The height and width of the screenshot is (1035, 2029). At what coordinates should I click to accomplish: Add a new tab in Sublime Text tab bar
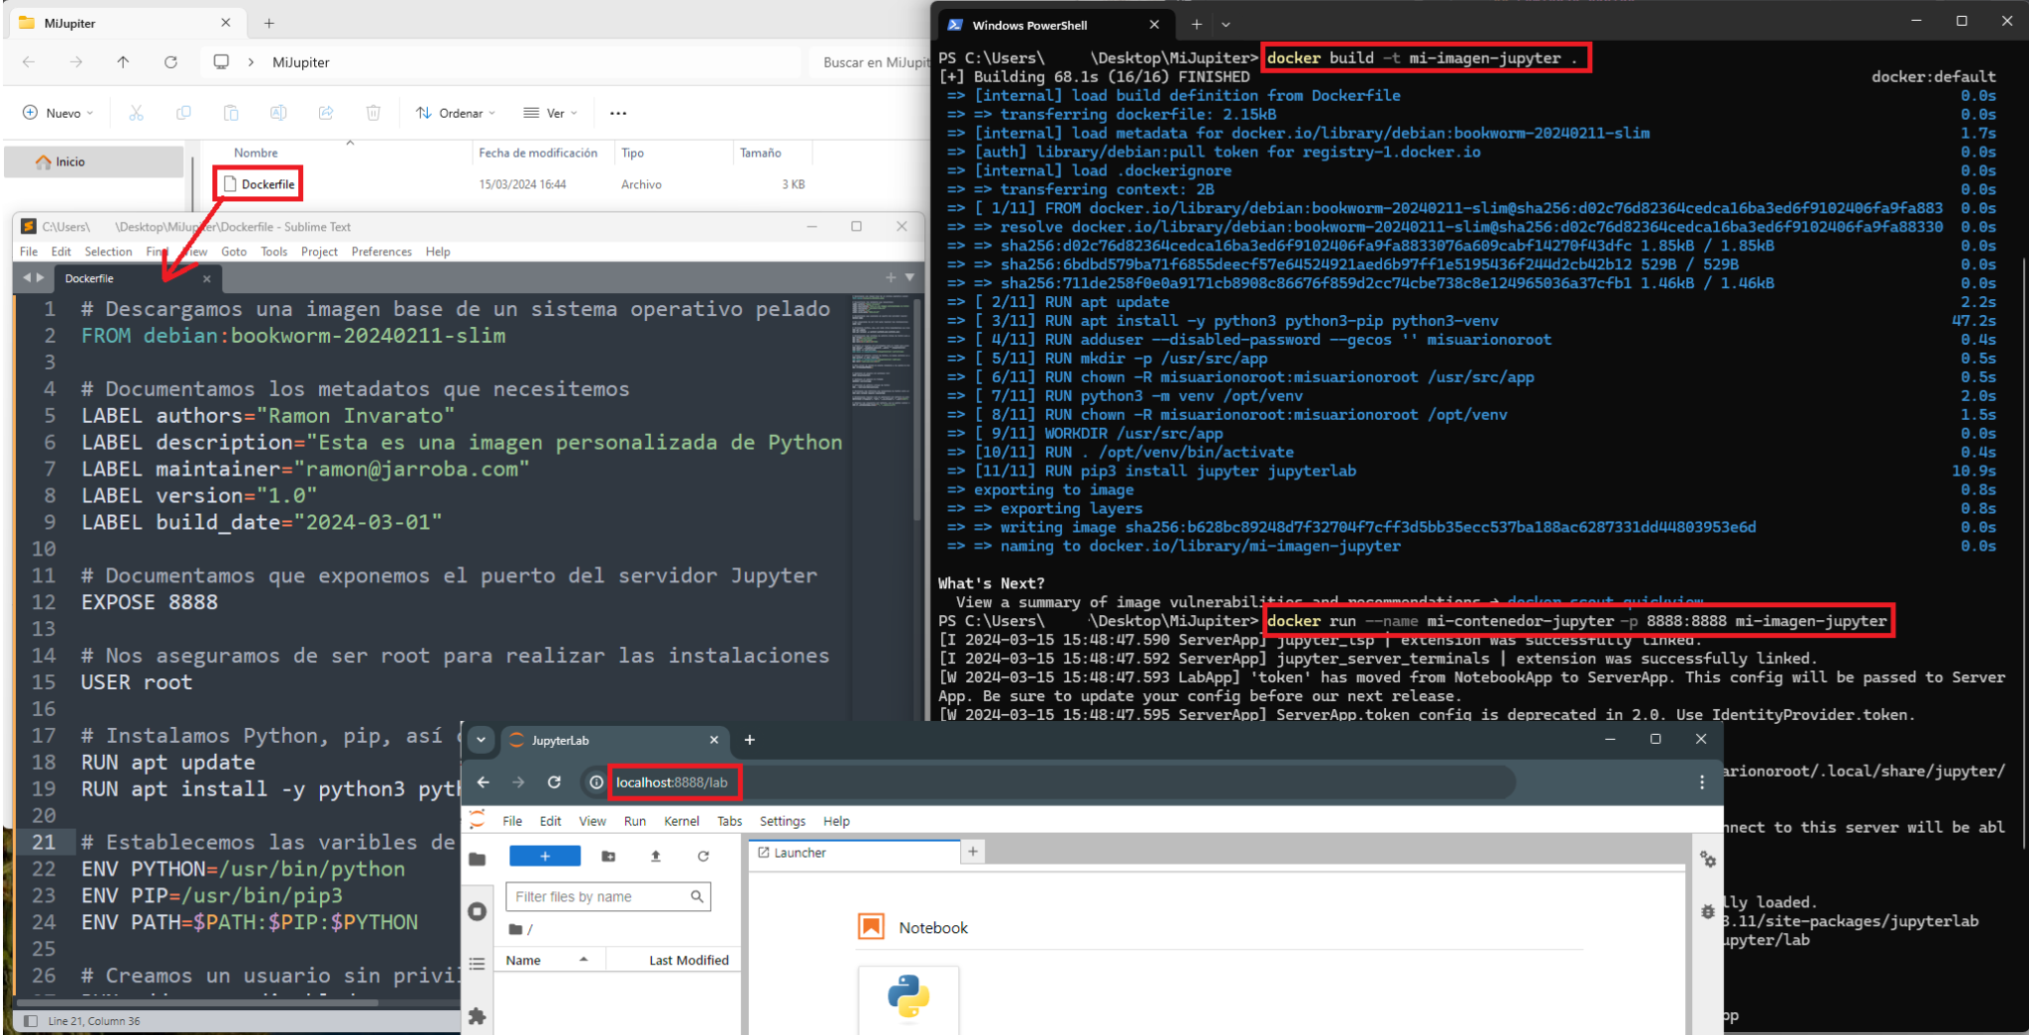[x=891, y=277]
